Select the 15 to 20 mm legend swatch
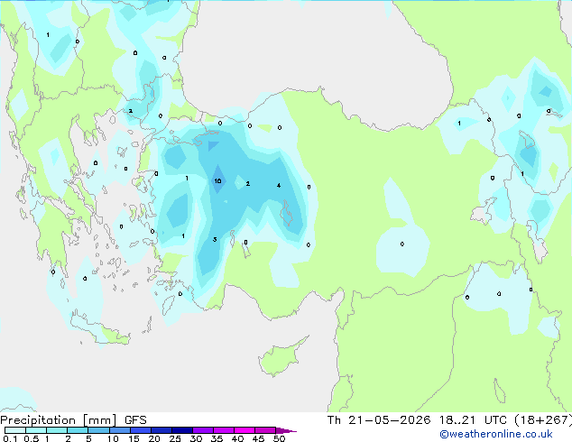The height and width of the screenshot is (442, 572). coord(141,430)
